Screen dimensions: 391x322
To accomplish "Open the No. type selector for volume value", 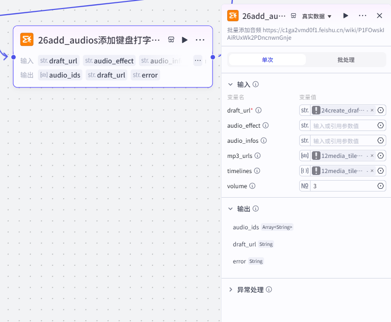I will [x=305, y=186].
